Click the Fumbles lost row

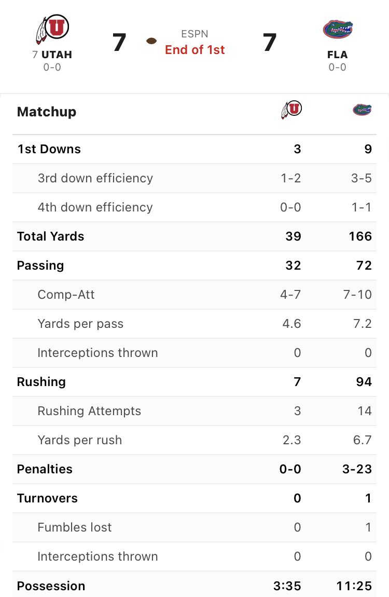pos(195,527)
